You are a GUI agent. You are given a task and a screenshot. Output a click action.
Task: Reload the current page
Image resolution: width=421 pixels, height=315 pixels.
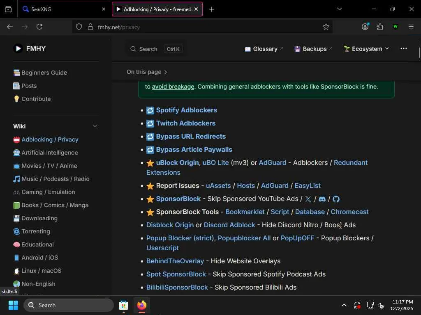click(39, 27)
